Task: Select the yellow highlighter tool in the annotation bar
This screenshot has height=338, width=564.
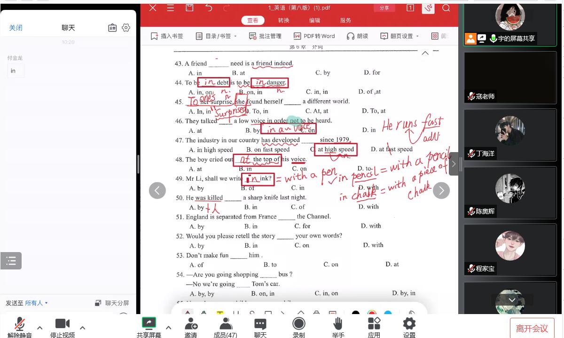Action: tap(220, 313)
